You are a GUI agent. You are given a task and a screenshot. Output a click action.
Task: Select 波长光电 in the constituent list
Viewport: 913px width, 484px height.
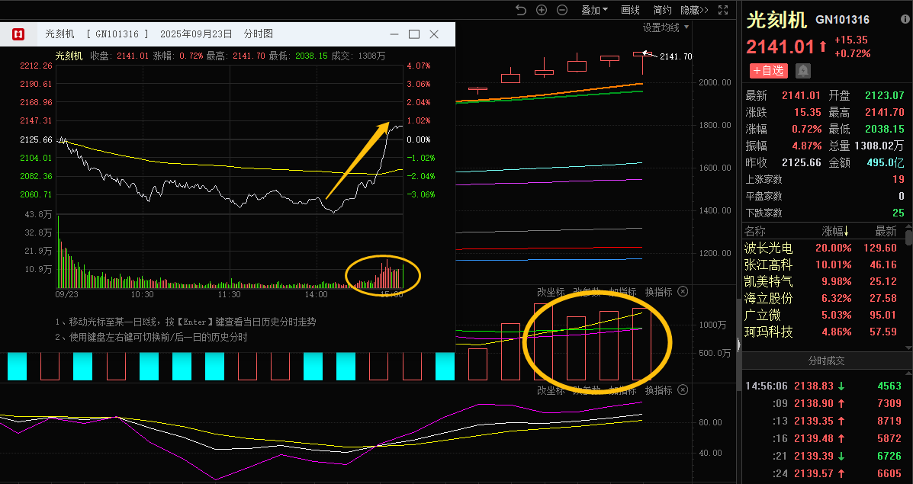coord(769,248)
